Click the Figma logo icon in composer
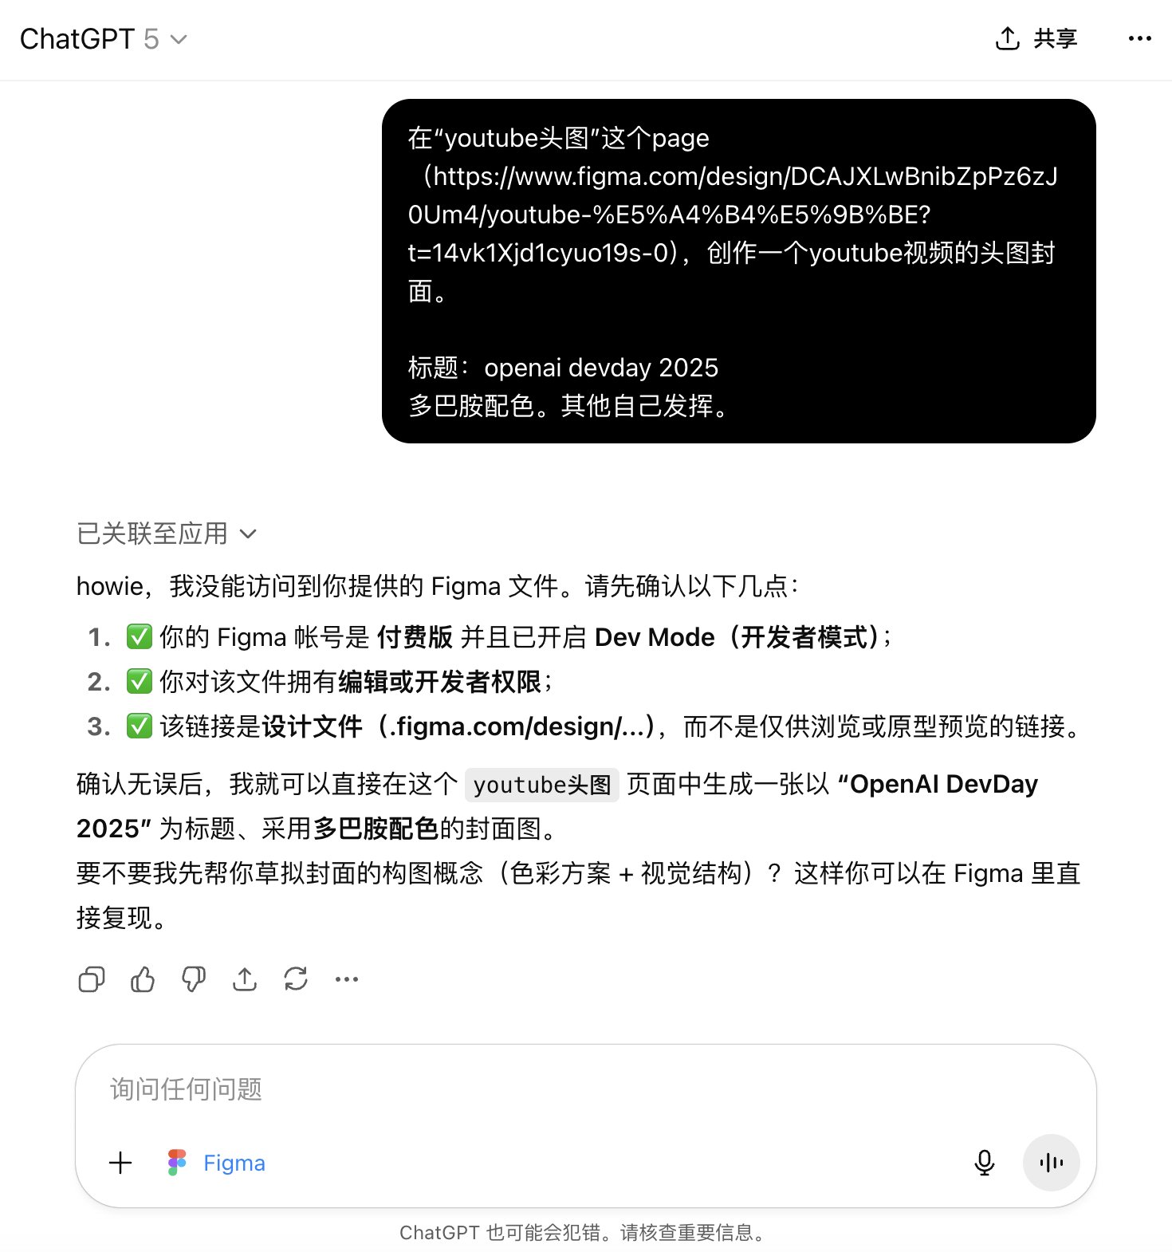 tap(177, 1163)
